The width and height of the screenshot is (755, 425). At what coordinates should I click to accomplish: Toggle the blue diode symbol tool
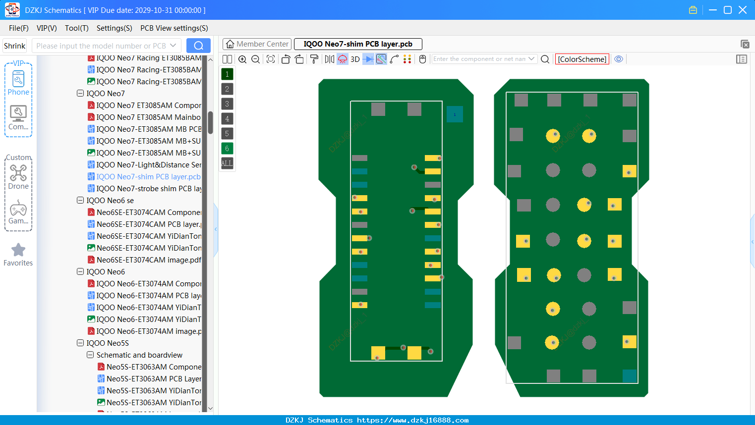(368, 59)
